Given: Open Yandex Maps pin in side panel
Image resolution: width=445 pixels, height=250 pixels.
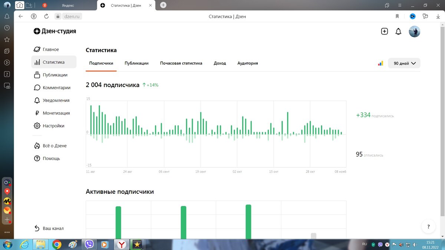Looking at the screenshot, I should pyautogui.click(x=7, y=191).
